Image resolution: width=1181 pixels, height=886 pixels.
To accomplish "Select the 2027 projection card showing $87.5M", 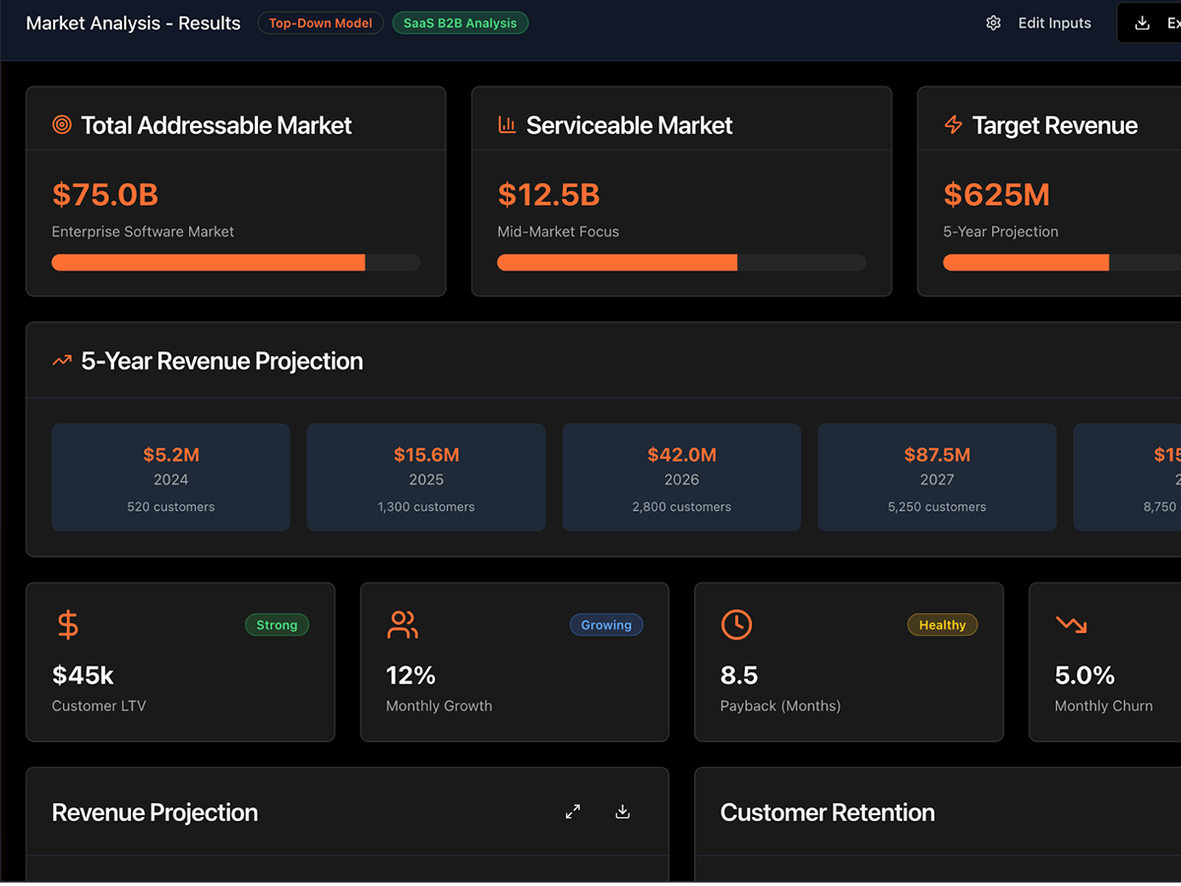I will click(937, 477).
